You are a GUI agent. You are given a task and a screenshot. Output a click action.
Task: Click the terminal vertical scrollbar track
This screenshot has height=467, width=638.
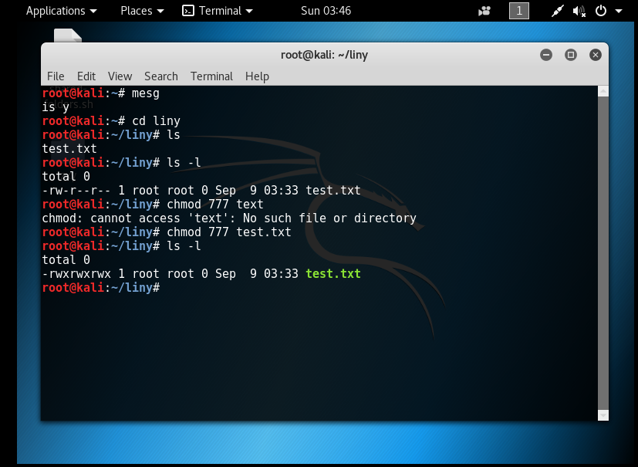coord(603,253)
